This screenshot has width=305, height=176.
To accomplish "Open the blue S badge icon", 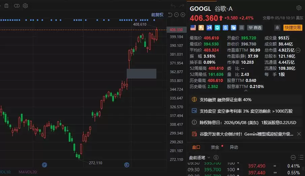I will [225, 28].
